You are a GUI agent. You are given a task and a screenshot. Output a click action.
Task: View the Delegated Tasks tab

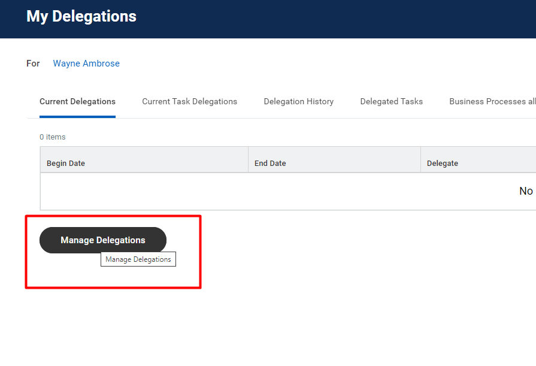coord(392,102)
